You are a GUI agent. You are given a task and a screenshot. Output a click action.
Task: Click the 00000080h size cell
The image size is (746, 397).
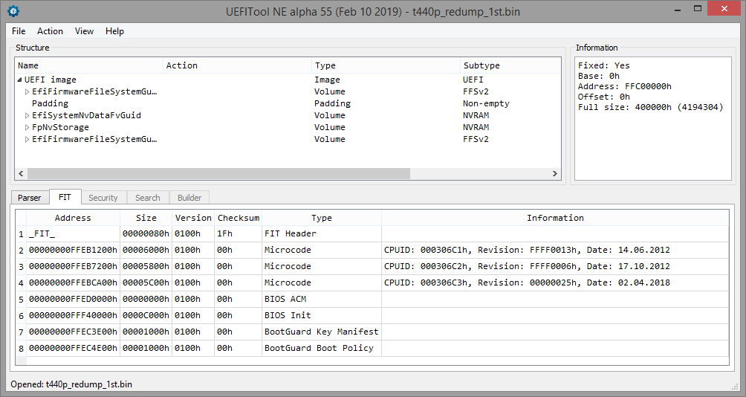point(146,233)
